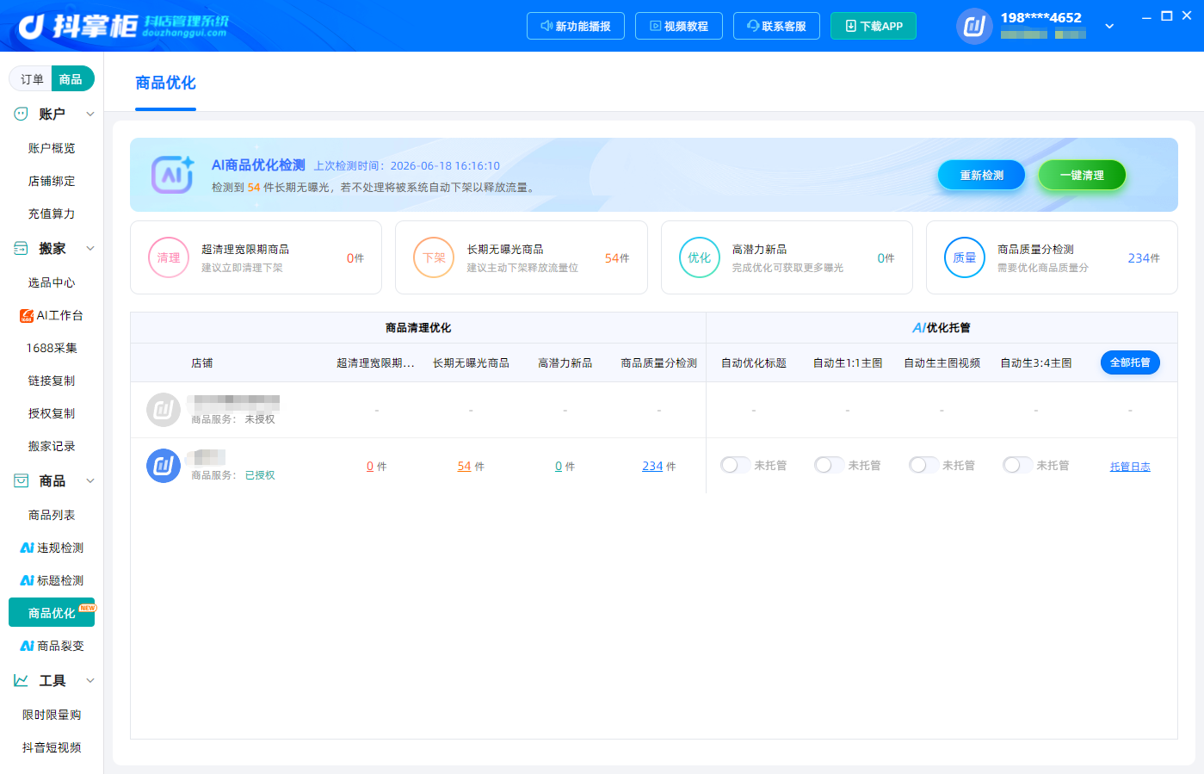Click the 搬家 section icon in sidebar

point(22,248)
